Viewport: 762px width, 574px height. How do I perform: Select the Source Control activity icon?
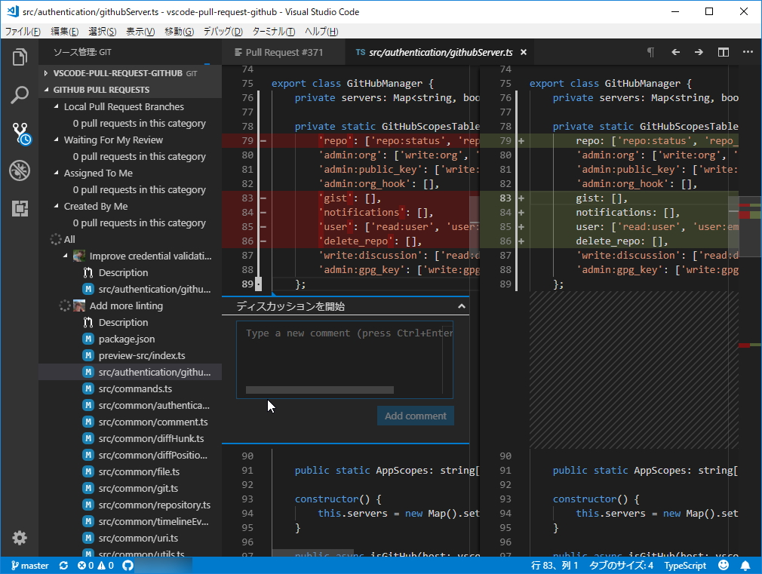pyautogui.click(x=20, y=134)
